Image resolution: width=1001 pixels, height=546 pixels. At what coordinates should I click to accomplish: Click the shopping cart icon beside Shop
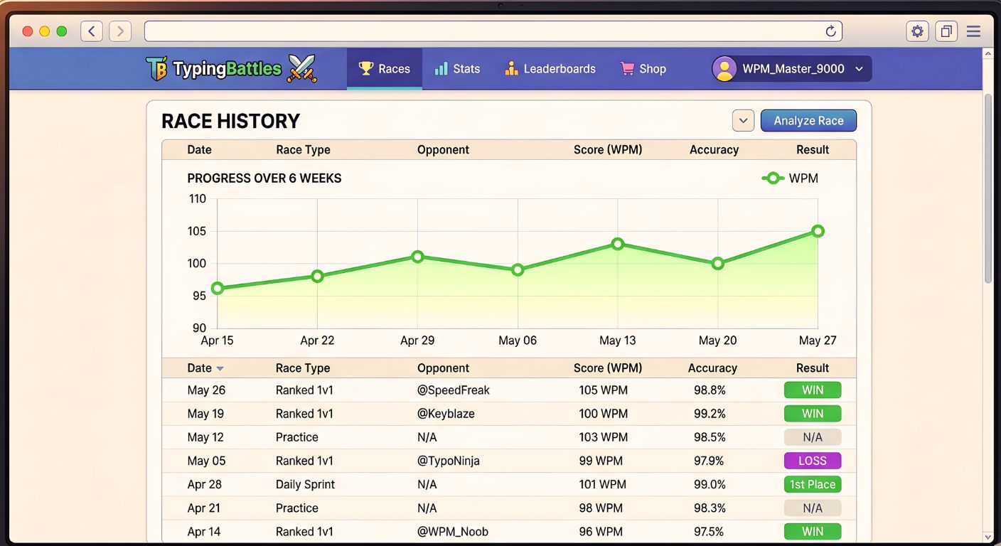pyautogui.click(x=627, y=69)
